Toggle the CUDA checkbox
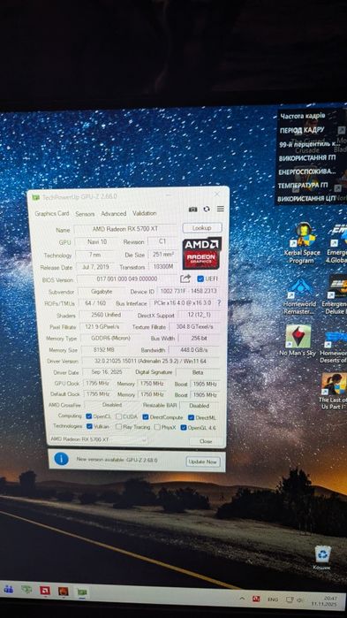Screen dimensions: 347x618 coord(118,416)
